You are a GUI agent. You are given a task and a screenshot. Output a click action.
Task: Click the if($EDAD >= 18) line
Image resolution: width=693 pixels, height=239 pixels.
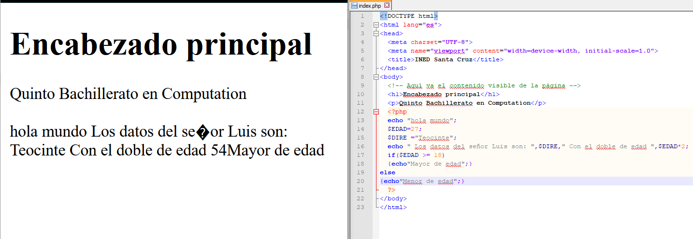[x=416, y=155]
